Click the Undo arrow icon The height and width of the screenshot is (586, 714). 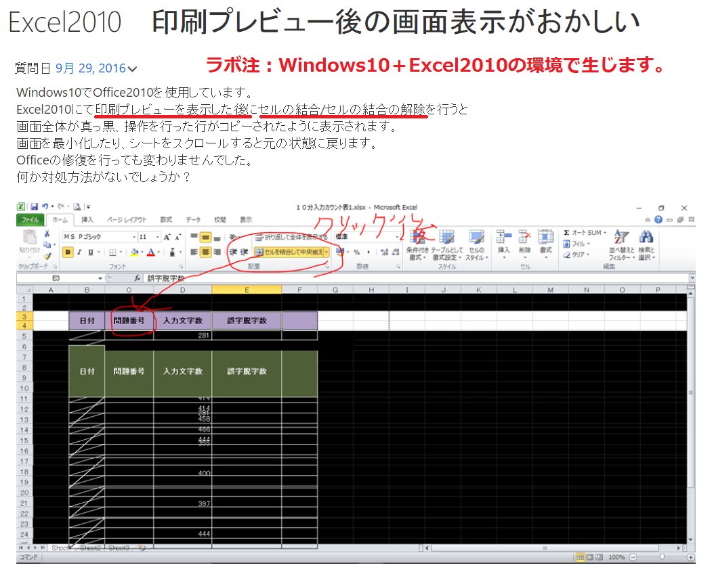45,206
